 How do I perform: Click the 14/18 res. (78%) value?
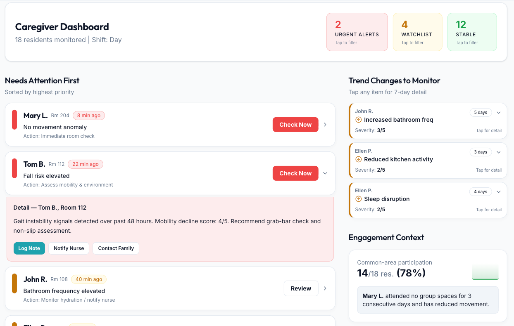[x=391, y=273]
